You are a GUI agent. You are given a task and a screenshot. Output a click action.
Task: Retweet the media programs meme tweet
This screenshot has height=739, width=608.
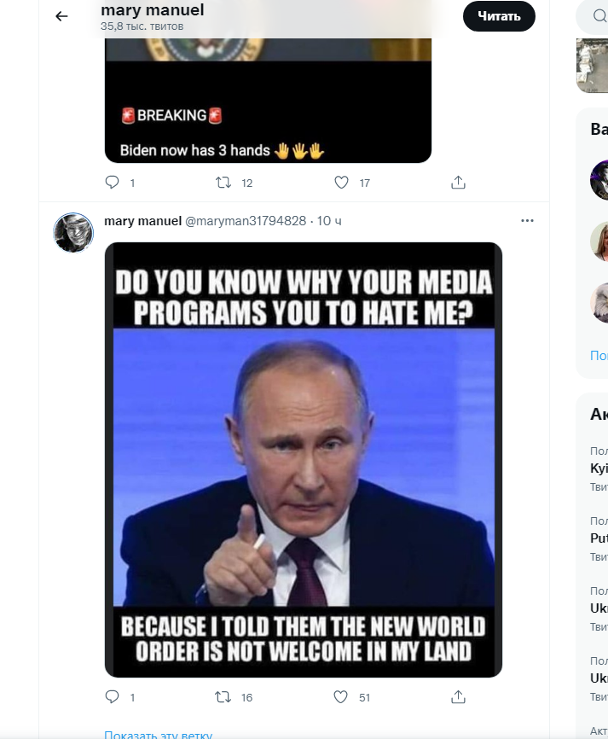point(223,697)
